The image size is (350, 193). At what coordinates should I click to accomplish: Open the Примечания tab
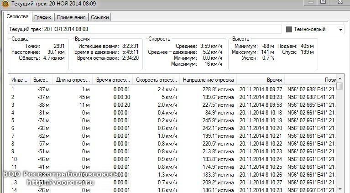[71, 17]
